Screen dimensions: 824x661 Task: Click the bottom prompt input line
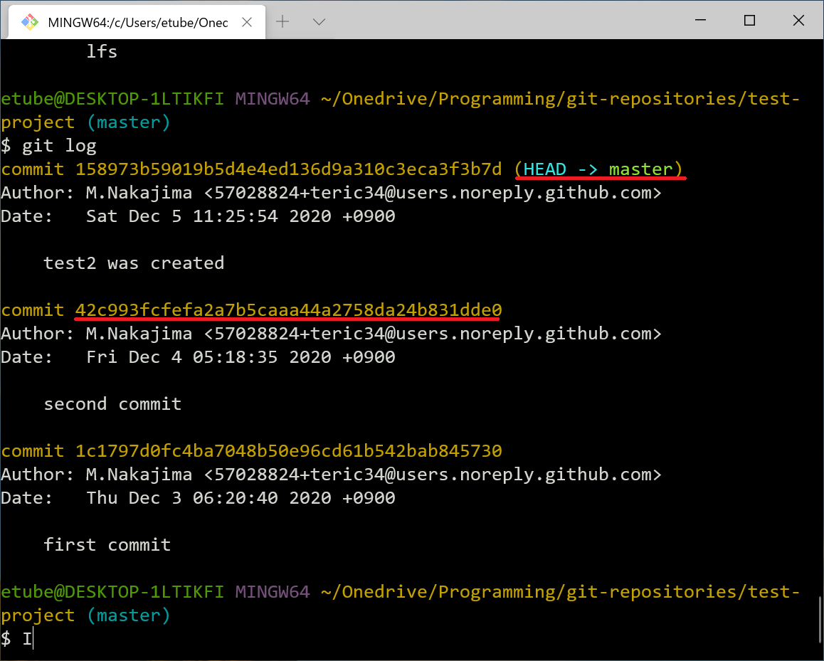coord(411,639)
